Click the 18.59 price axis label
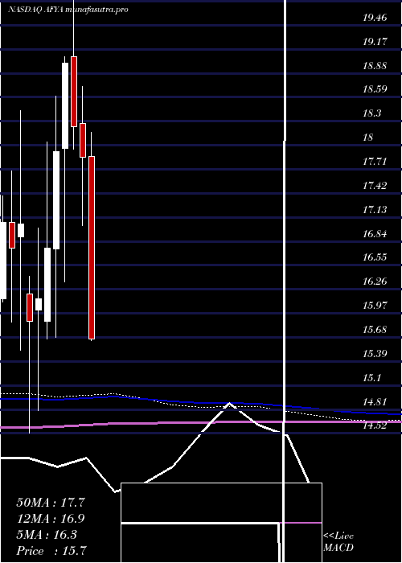The height and width of the screenshot is (563, 402). tap(375, 89)
